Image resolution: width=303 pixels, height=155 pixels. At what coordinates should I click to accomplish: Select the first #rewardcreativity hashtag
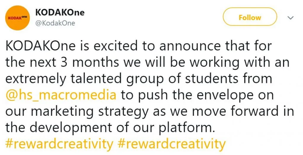pos(59,144)
